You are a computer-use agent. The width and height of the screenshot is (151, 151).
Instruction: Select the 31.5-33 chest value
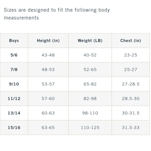click(x=131, y=128)
